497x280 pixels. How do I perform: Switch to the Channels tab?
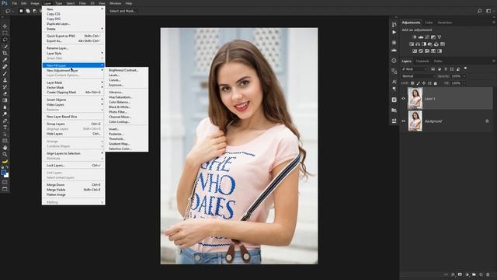tap(422, 61)
